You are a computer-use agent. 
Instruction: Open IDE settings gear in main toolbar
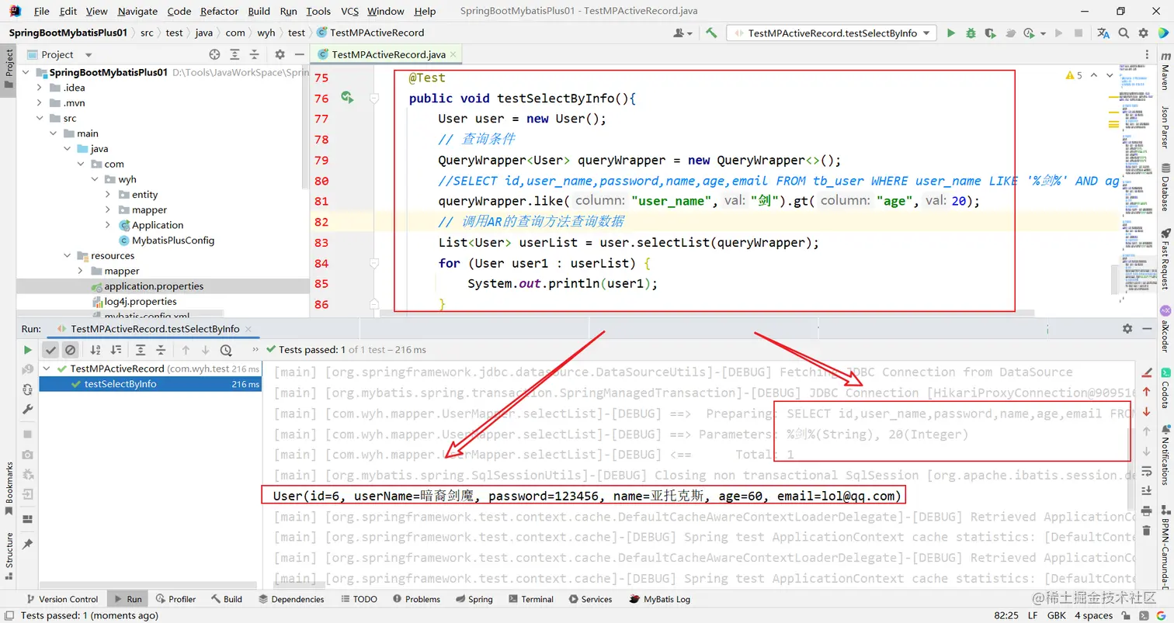tap(1143, 33)
